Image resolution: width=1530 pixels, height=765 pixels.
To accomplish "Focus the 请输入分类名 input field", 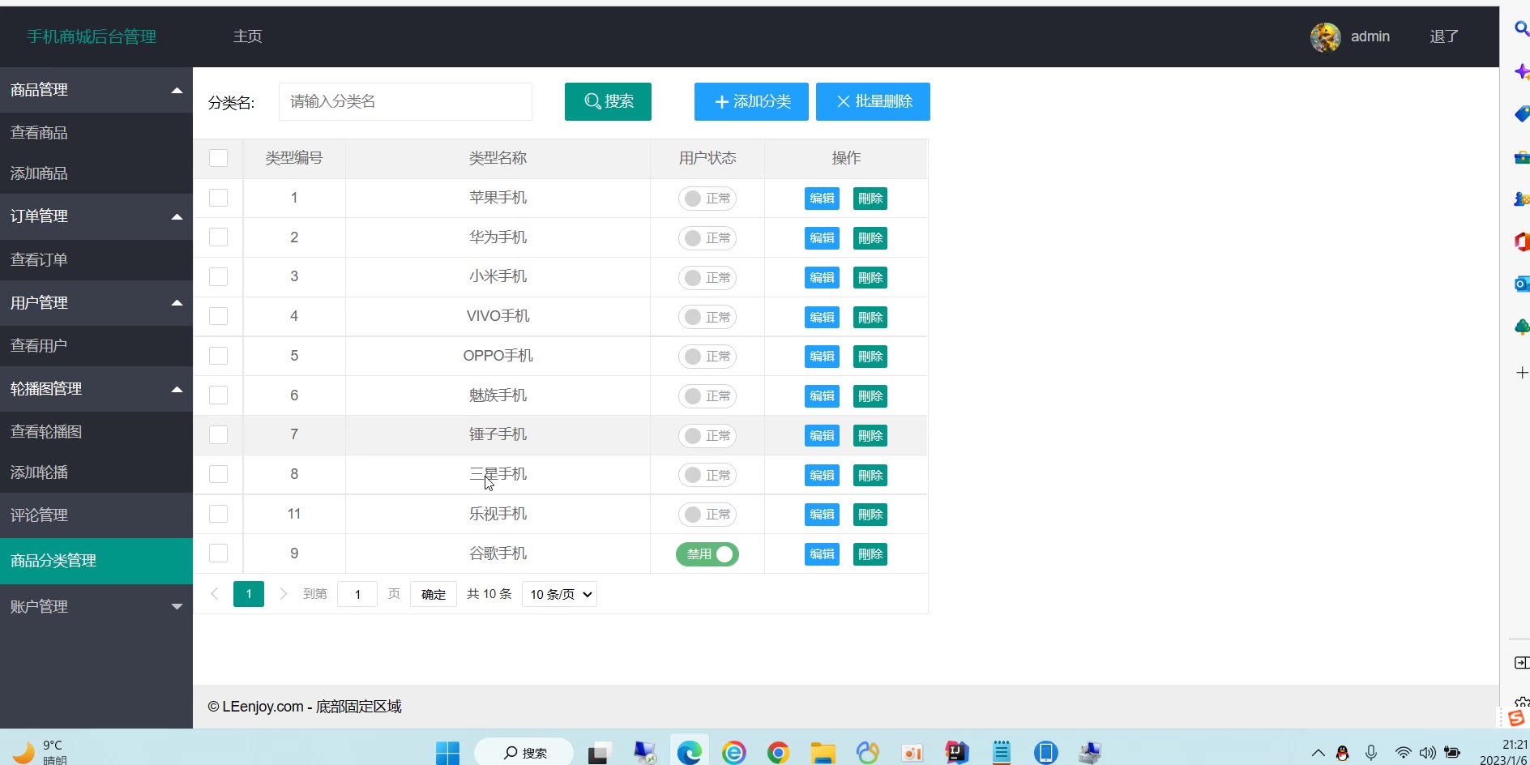I will pyautogui.click(x=405, y=101).
